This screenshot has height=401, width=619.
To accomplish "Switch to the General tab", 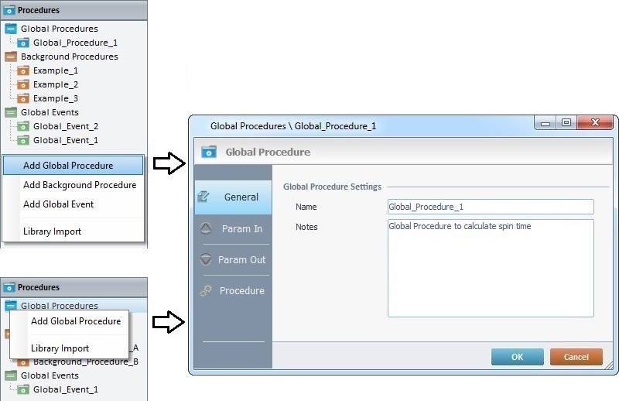I will 234,197.
